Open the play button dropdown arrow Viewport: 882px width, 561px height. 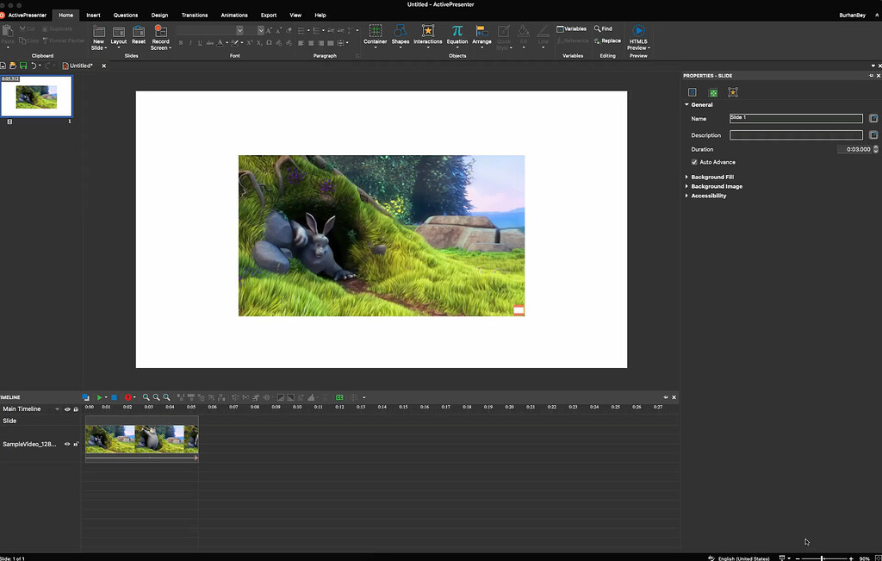click(106, 397)
